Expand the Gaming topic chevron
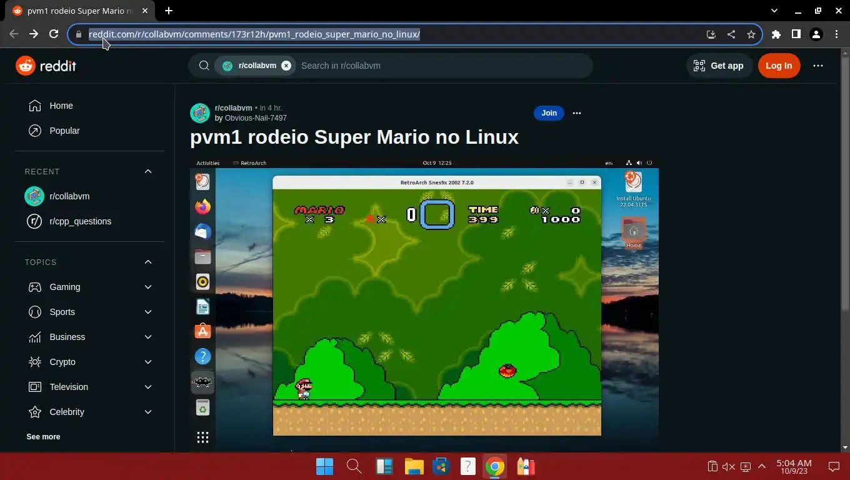850x480 pixels. pyautogui.click(x=148, y=287)
